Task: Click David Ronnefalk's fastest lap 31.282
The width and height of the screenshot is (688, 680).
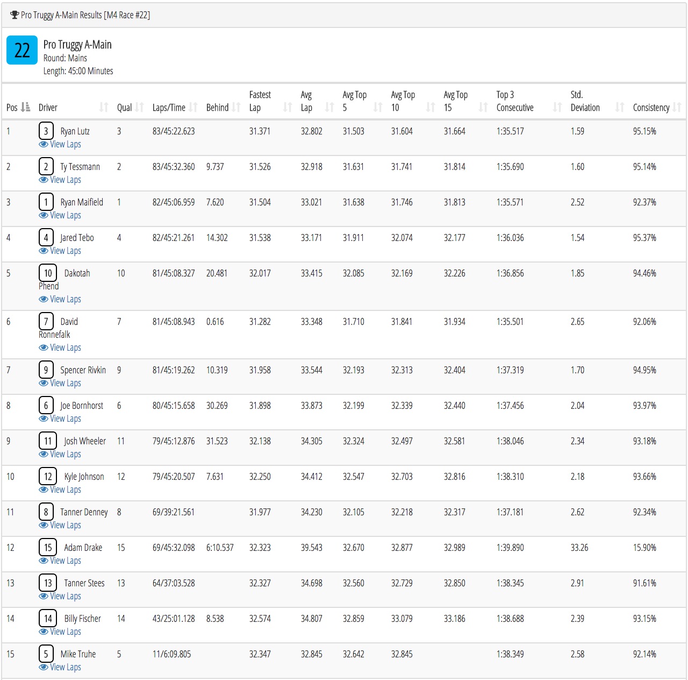Action: tap(260, 322)
